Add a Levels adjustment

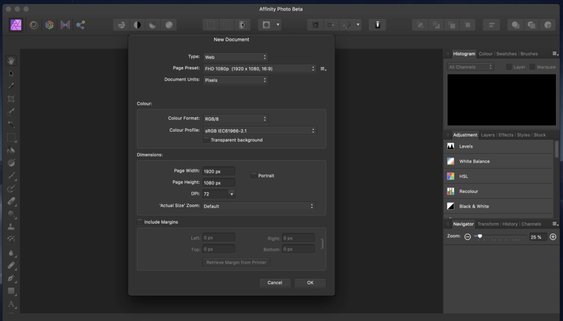498,146
